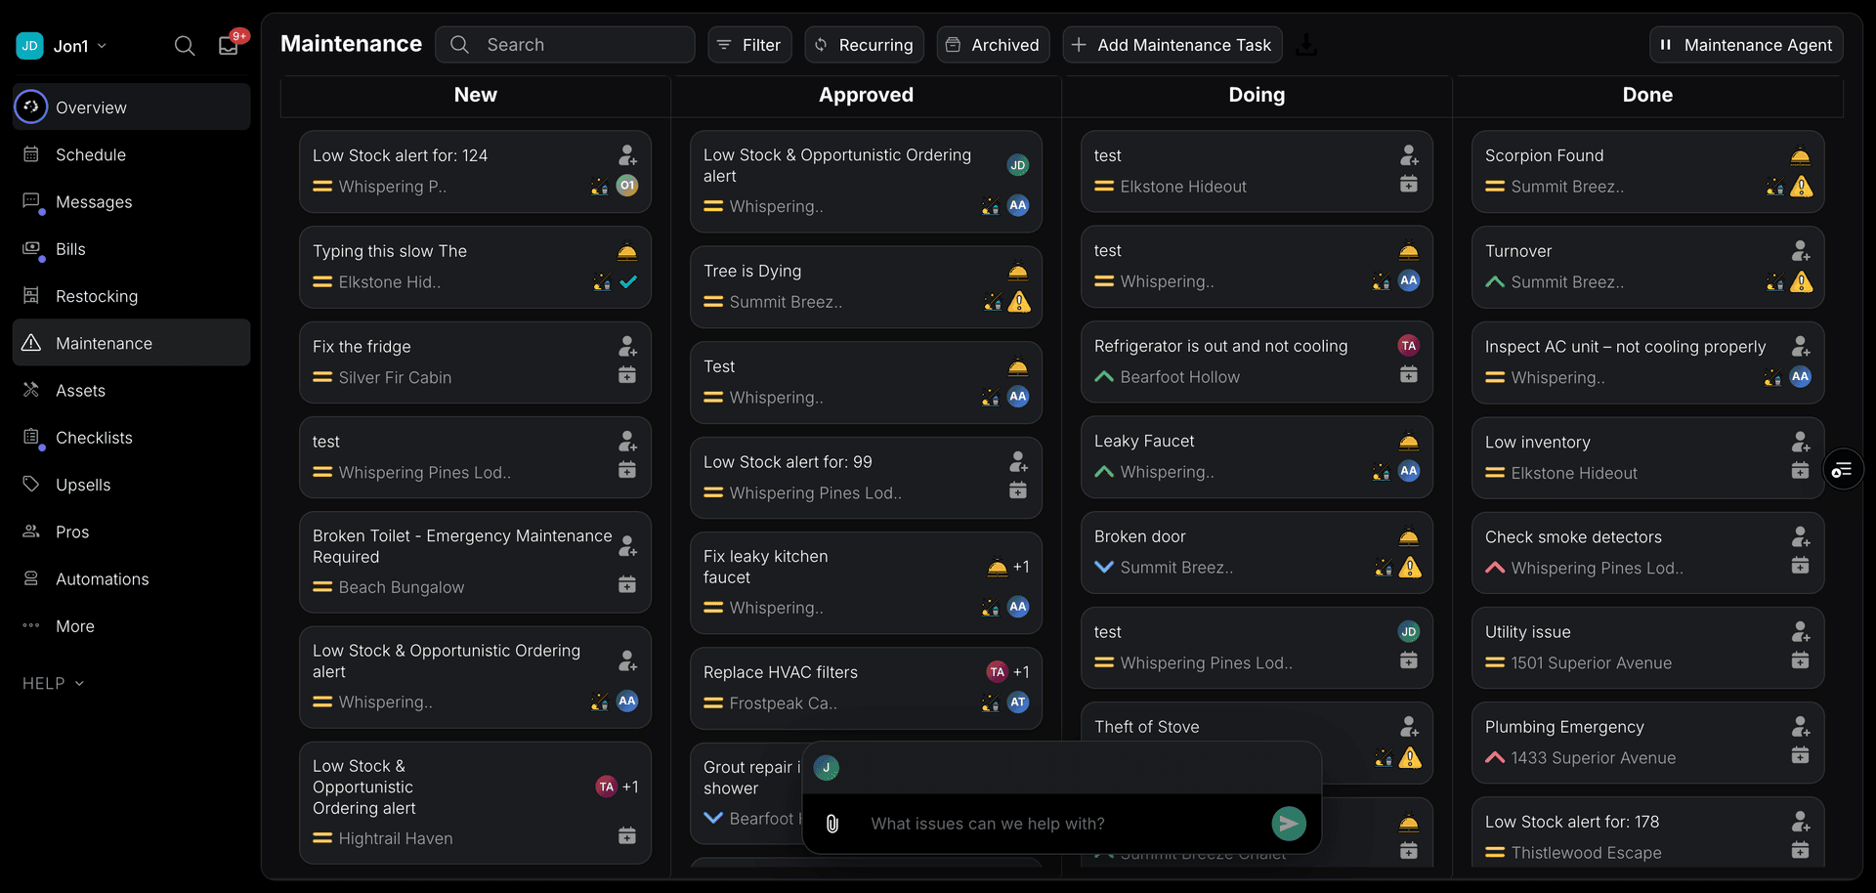Click the Checklists sidebar icon
Screen dimensions: 1876x893
(32, 437)
